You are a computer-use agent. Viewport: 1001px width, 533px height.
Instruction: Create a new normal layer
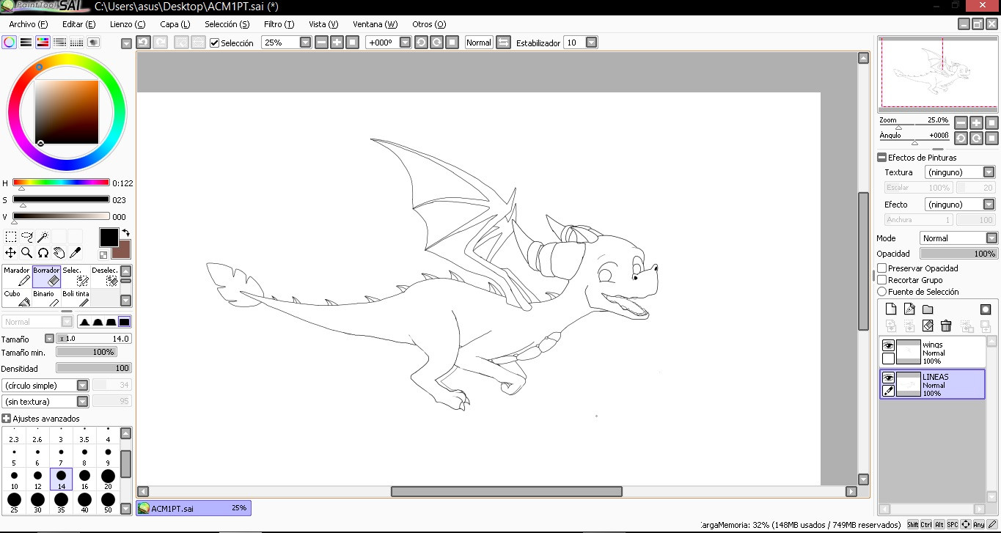coord(891,309)
